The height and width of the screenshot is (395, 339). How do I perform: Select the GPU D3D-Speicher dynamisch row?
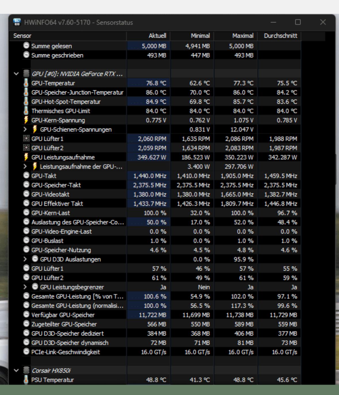156,342
